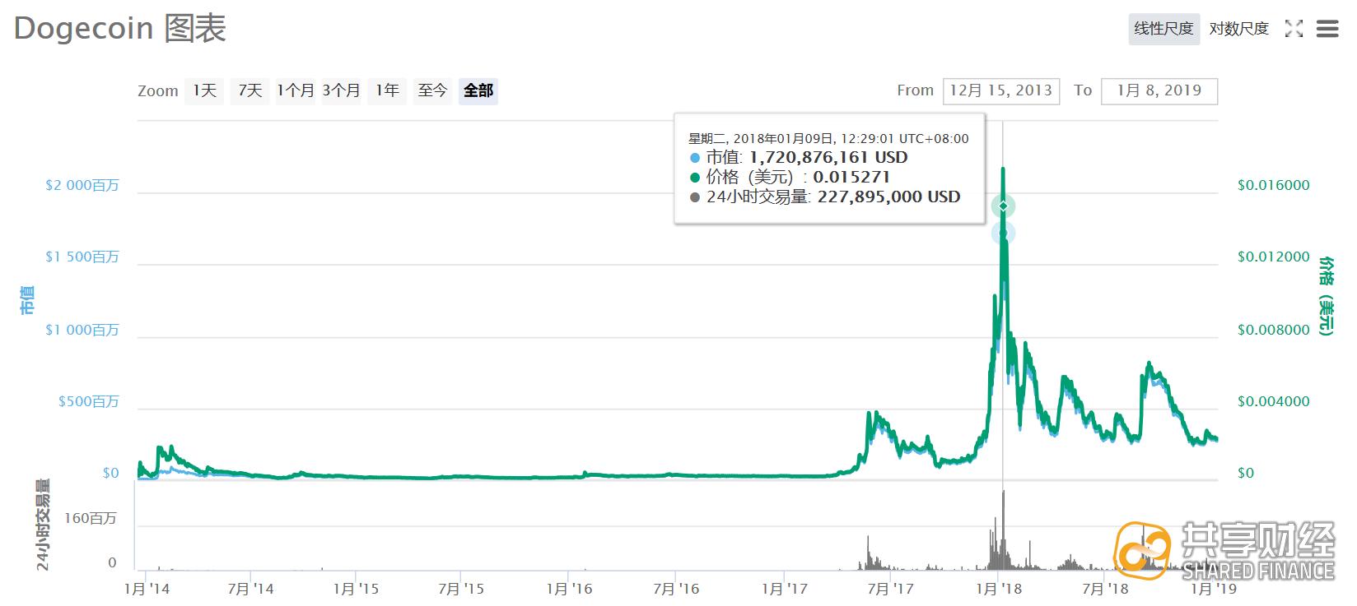Screen dimensions: 1357x606
Task: Switch to logarithmic scale (对数尺度)
Action: (x=1238, y=29)
